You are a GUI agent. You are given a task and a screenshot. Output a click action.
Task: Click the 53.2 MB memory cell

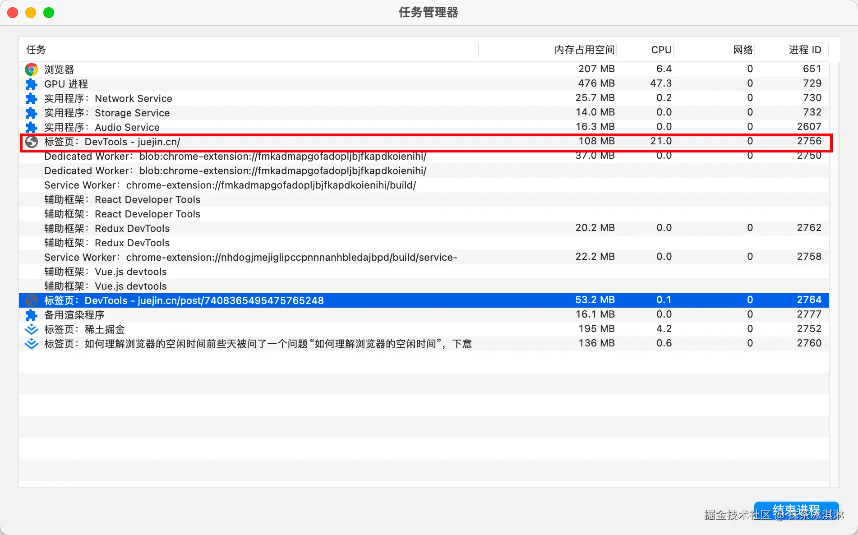point(595,300)
